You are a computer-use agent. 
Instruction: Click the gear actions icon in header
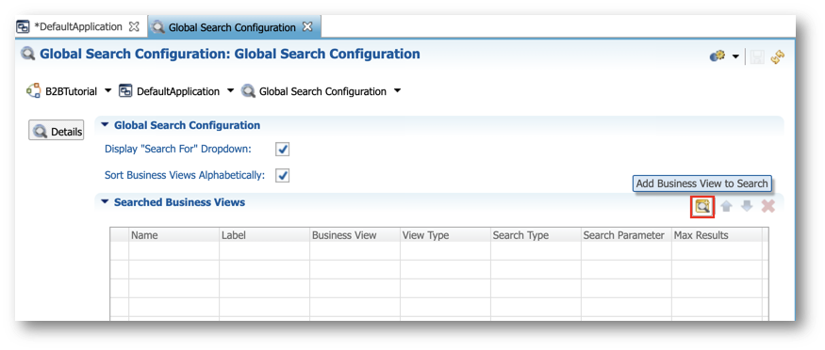tap(718, 56)
